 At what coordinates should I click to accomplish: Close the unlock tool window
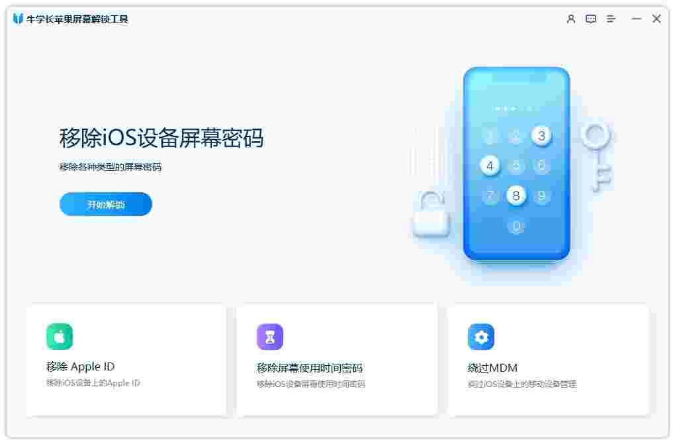(x=656, y=19)
